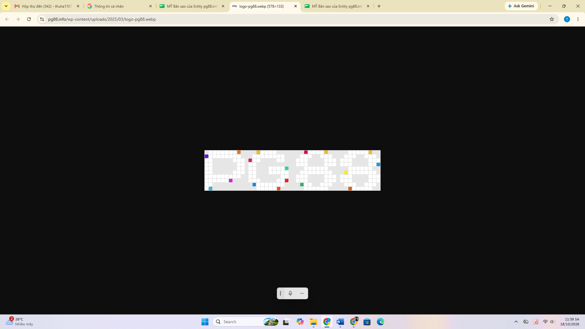Open Chrome's three-dot menu
This screenshot has height=329, width=585.
pyautogui.click(x=578, y=19)
